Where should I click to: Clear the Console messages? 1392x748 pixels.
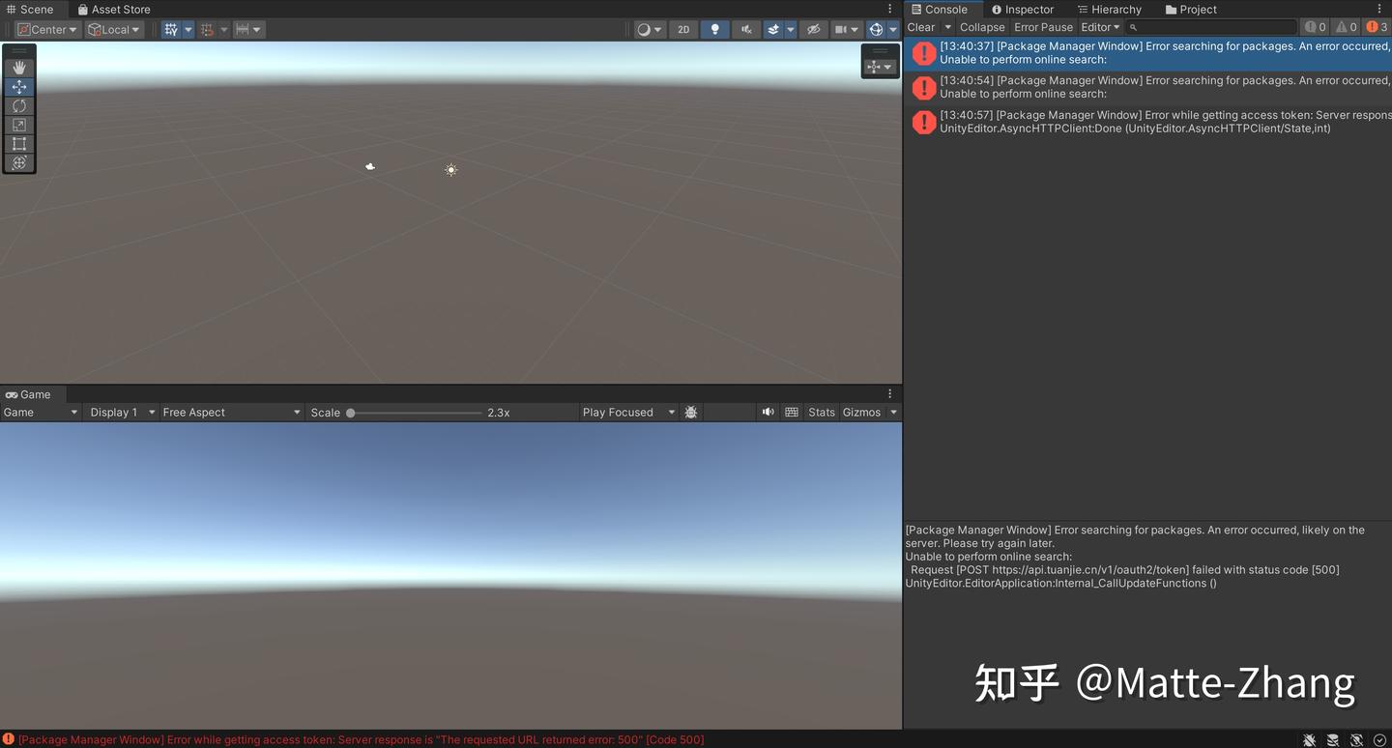pyautogui.click(x=919, y=27)
